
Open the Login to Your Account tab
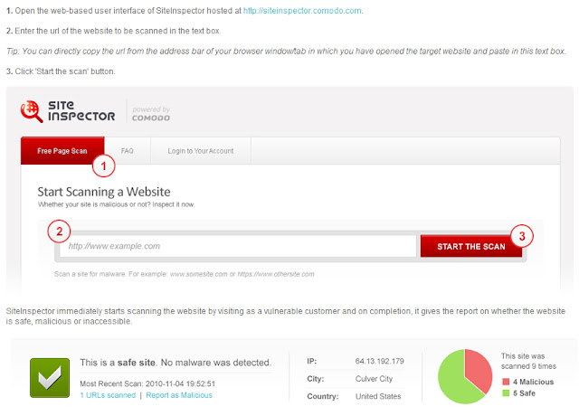click(201, 151)
